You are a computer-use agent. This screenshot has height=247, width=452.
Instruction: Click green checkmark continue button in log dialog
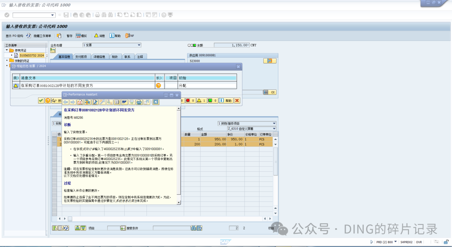coord(41,100)
